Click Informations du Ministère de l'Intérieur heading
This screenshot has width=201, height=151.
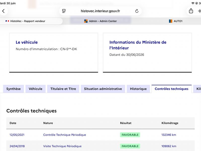[x=138, y=45]
